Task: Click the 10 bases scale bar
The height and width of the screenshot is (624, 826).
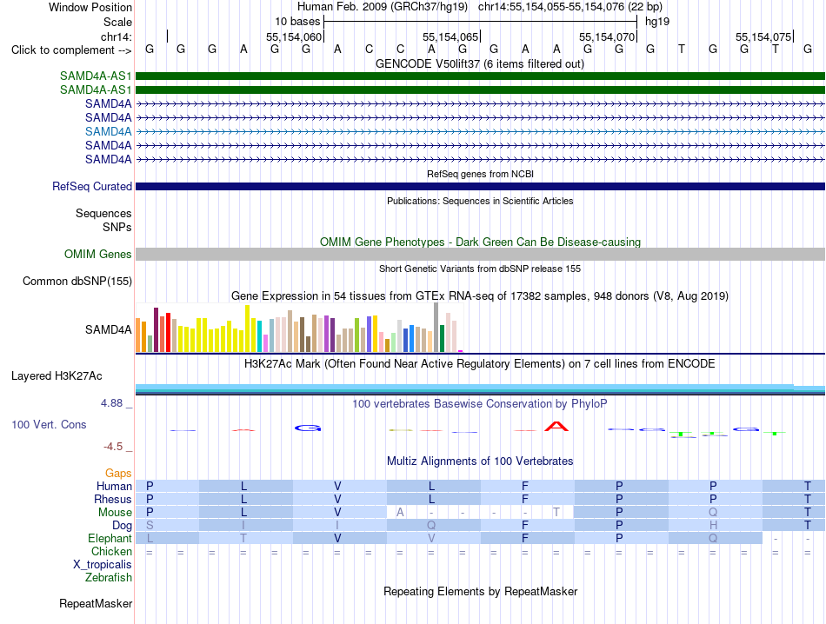Action: 481,22
